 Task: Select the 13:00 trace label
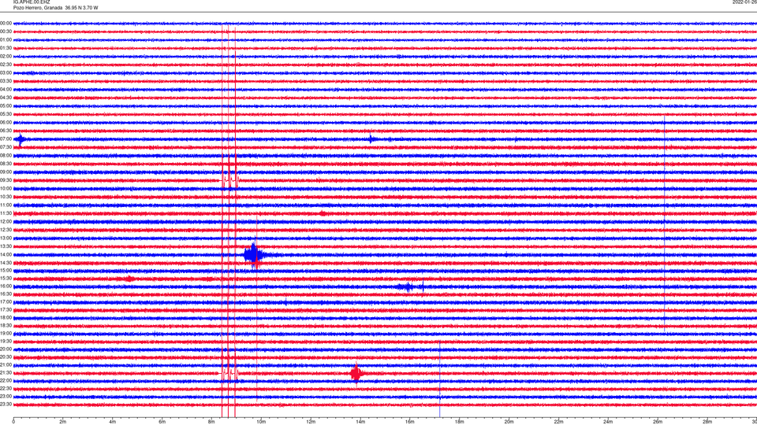[6, 238]
